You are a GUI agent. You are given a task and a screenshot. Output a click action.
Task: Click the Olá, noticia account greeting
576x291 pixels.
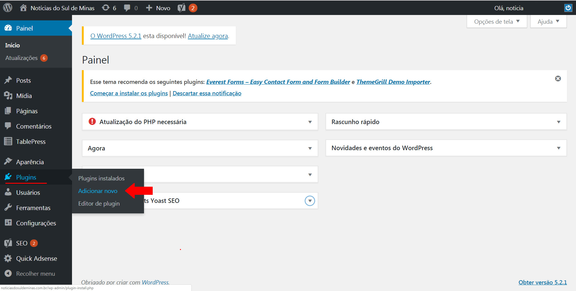click(x=509, y=8)
